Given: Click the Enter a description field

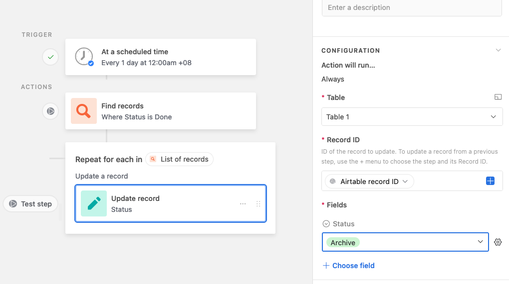Looking at the screenshot, I should [412, 8].
